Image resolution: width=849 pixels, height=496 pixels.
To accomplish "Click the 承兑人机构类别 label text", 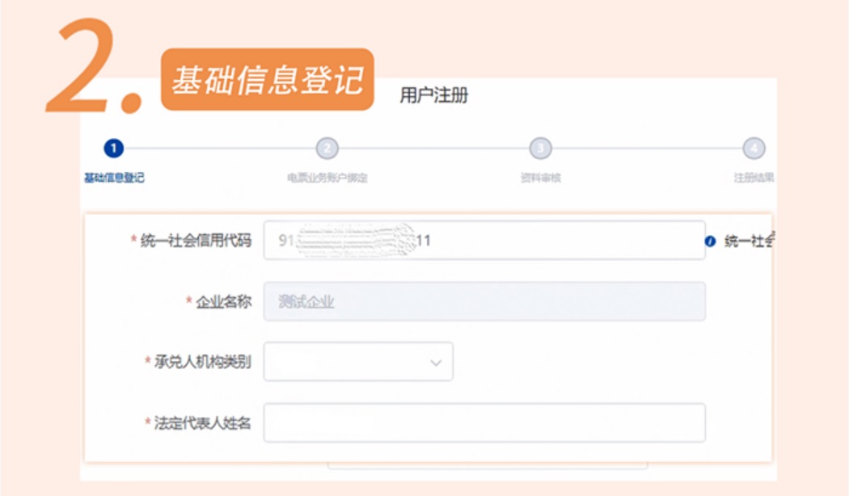I will [x=202, y=361].
